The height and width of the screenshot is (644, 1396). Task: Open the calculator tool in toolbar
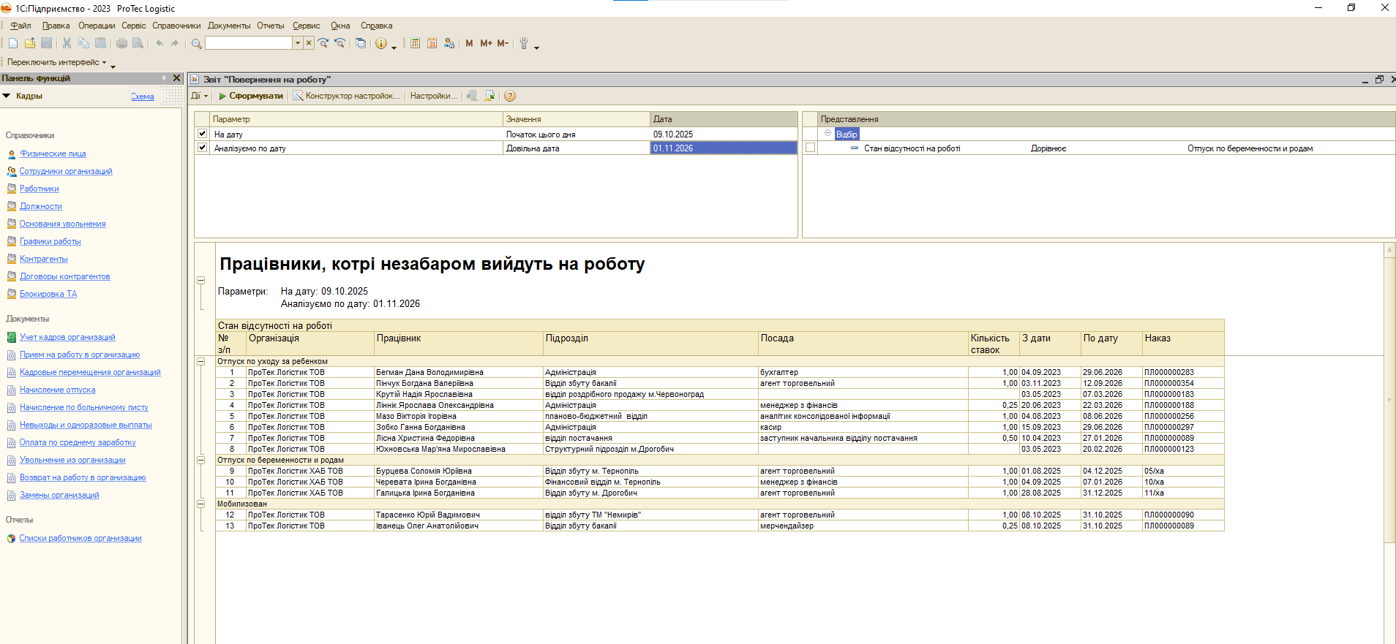tap(415, 44)
